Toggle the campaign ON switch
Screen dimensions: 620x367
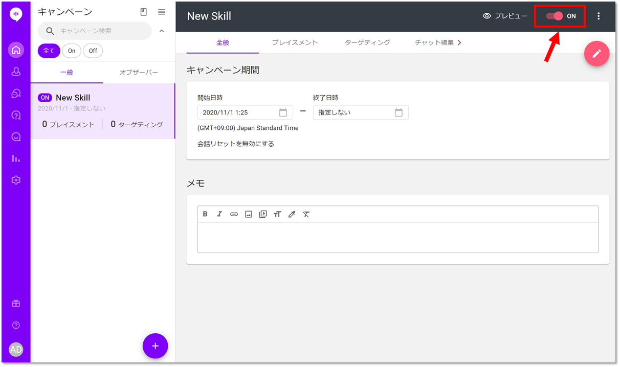(x=555, y=16)
